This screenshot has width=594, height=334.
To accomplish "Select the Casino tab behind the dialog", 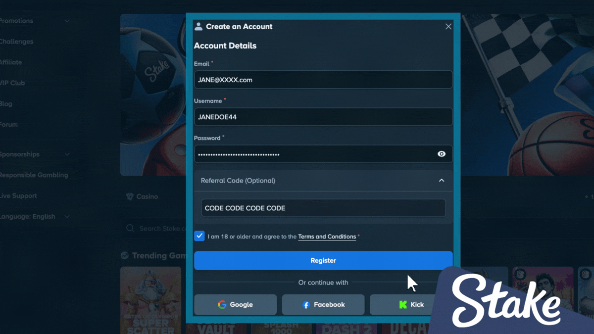I will pyautogui.click(x=143, y=196).
